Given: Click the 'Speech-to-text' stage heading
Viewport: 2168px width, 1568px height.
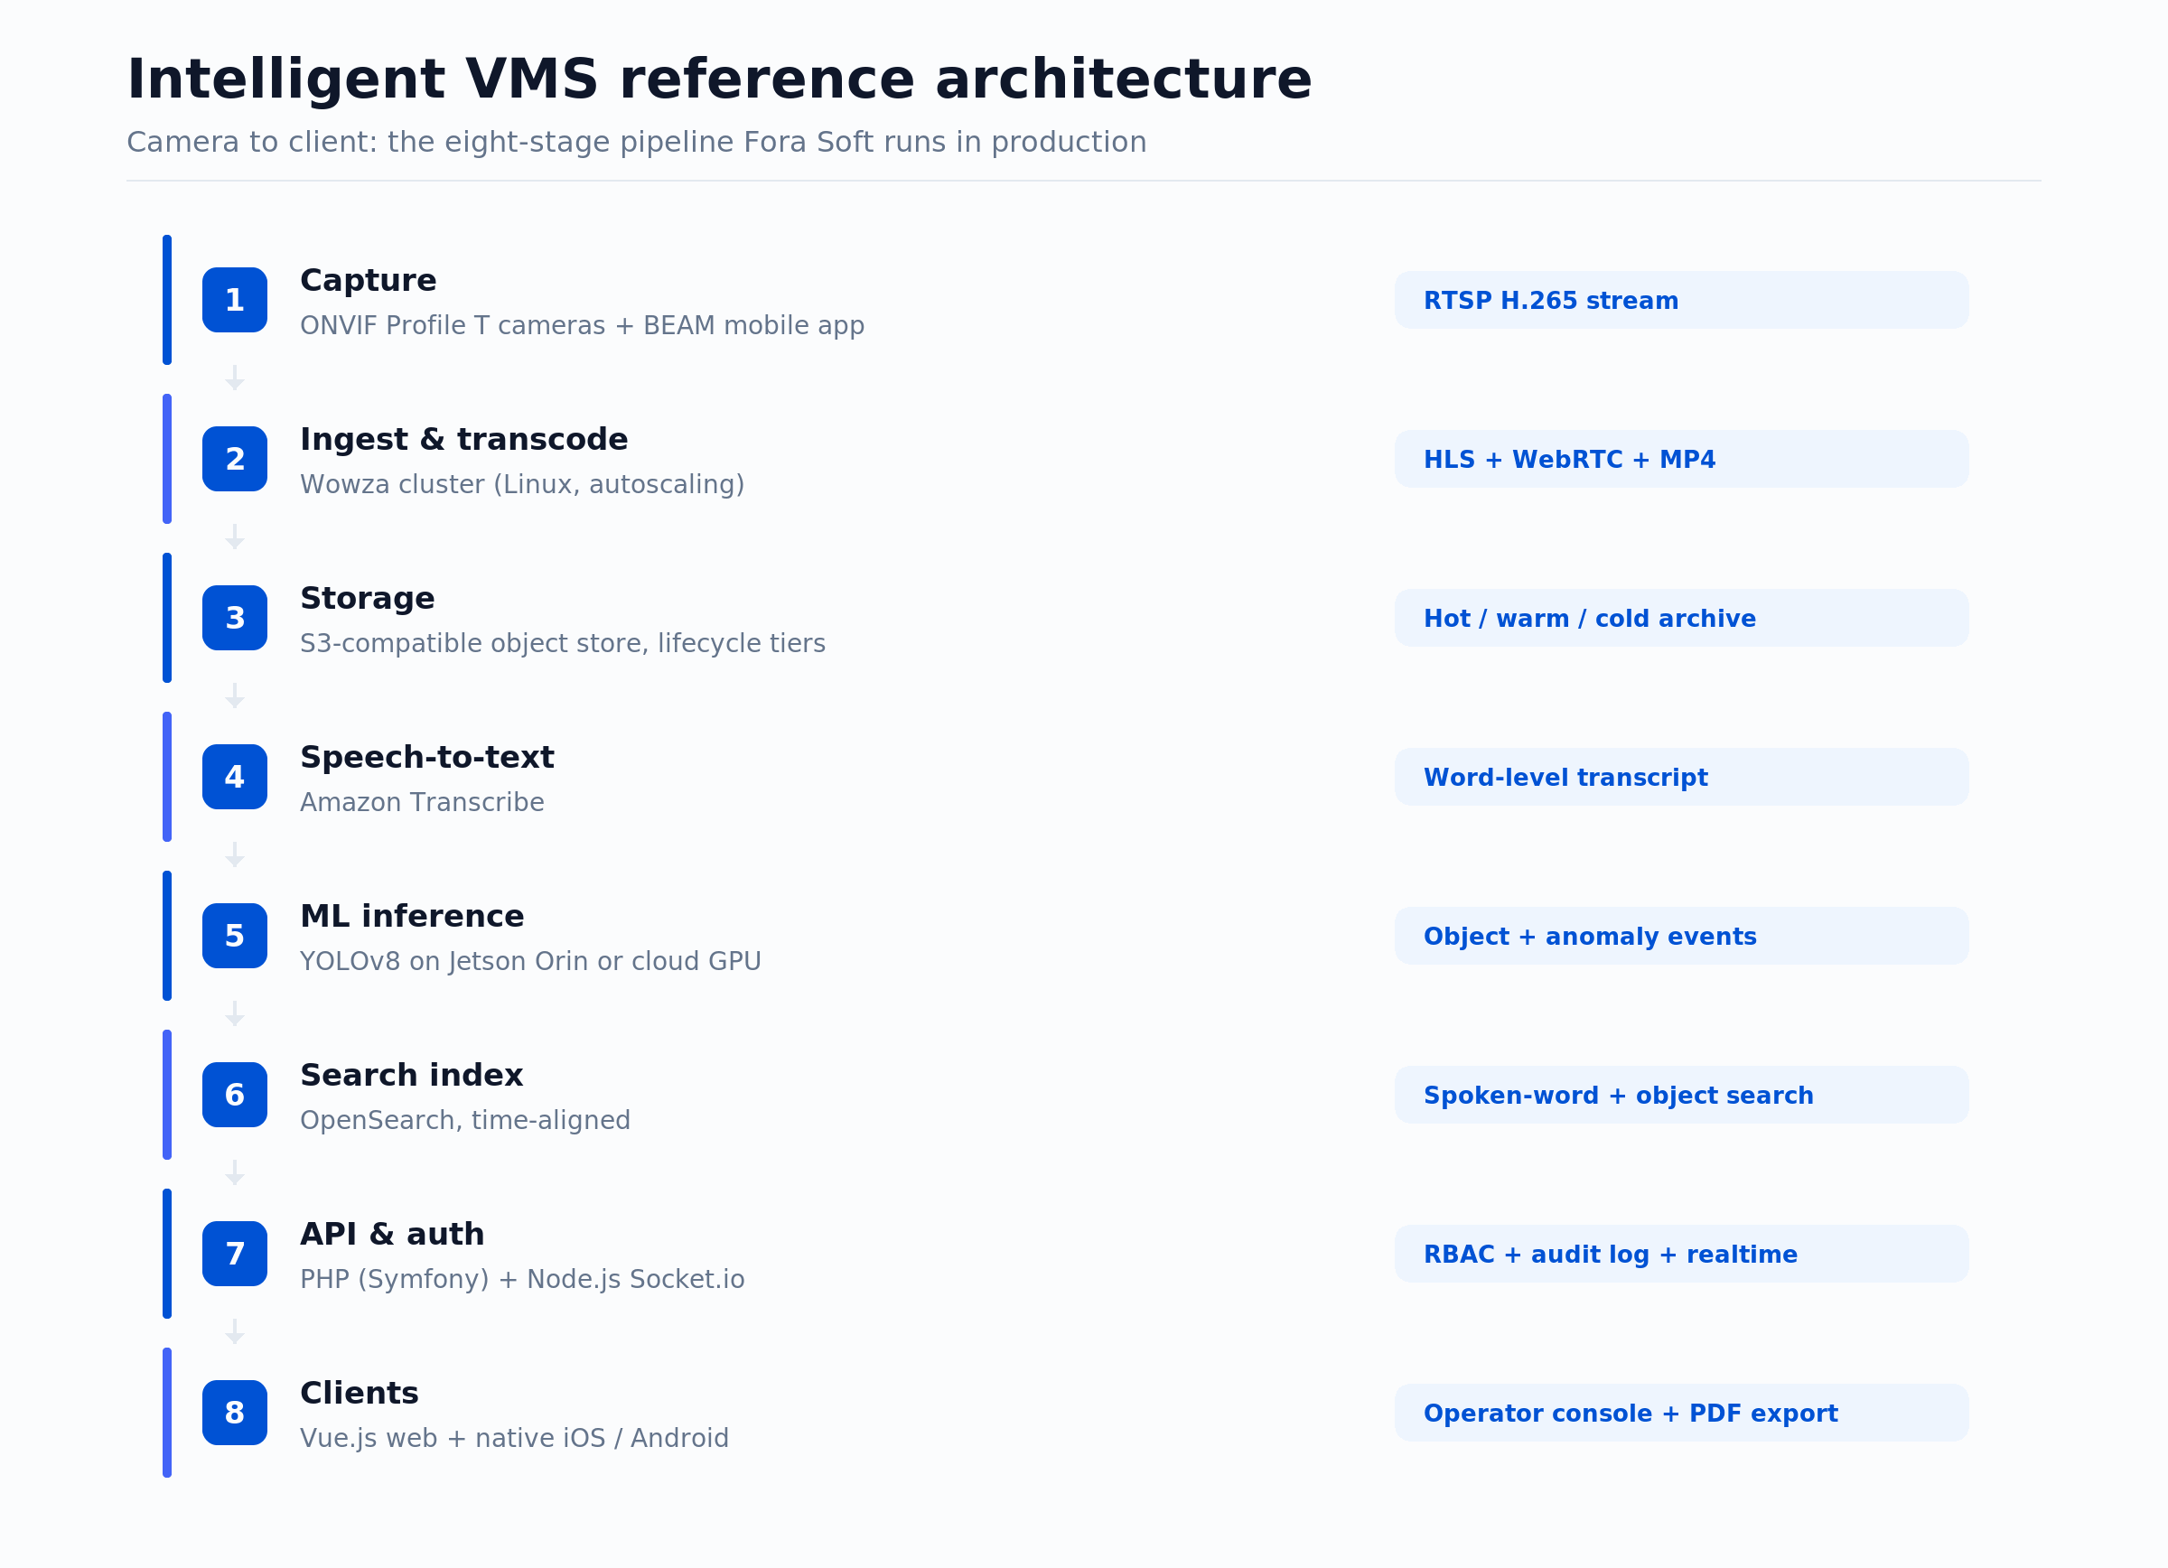Looking at the screenshot, I should pyautogui.click(x=426, y=758).
